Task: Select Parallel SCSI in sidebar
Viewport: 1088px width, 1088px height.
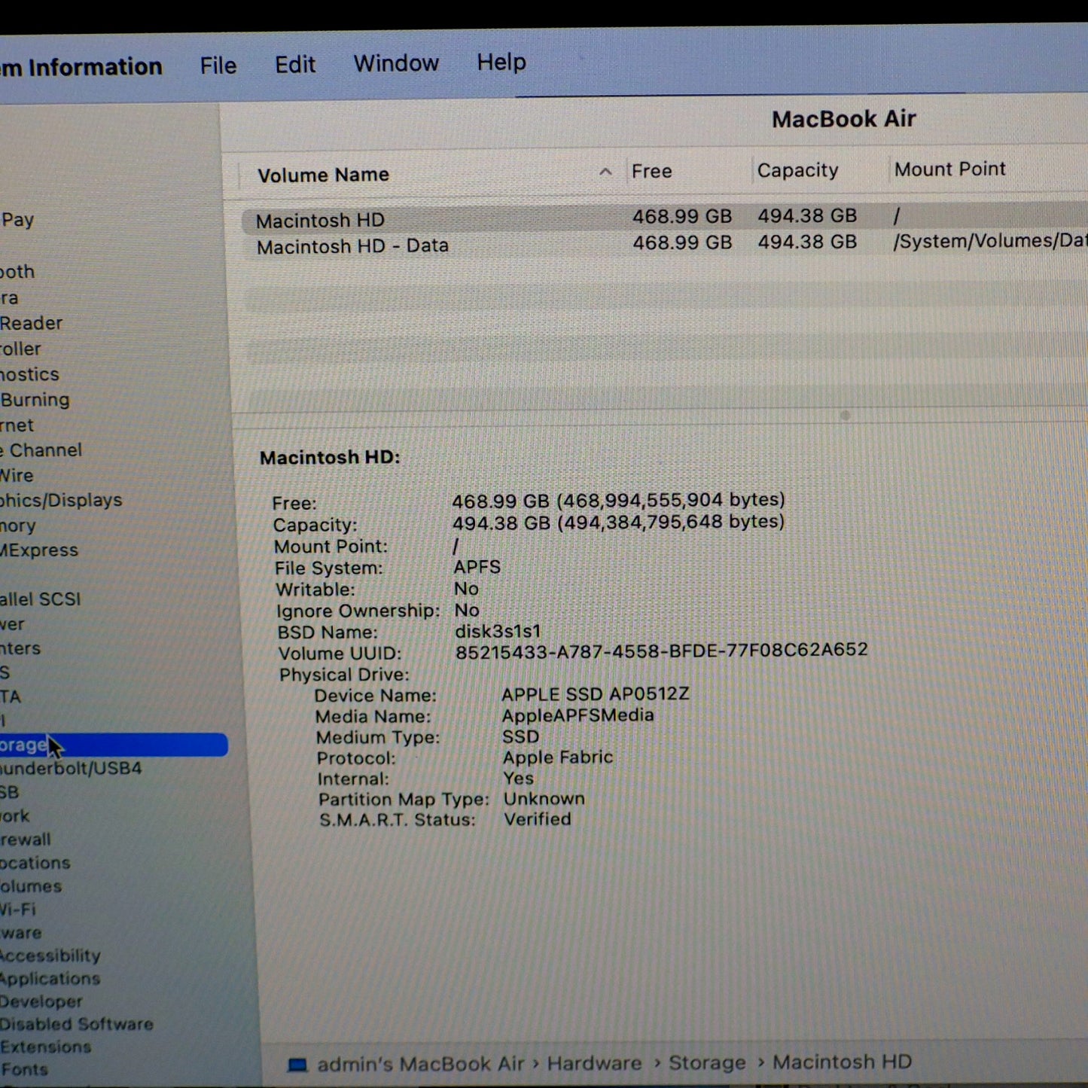Action: (x=40, y=599)
